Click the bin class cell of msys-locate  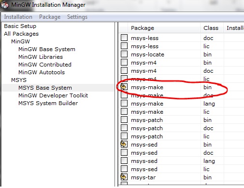[207, 54]
